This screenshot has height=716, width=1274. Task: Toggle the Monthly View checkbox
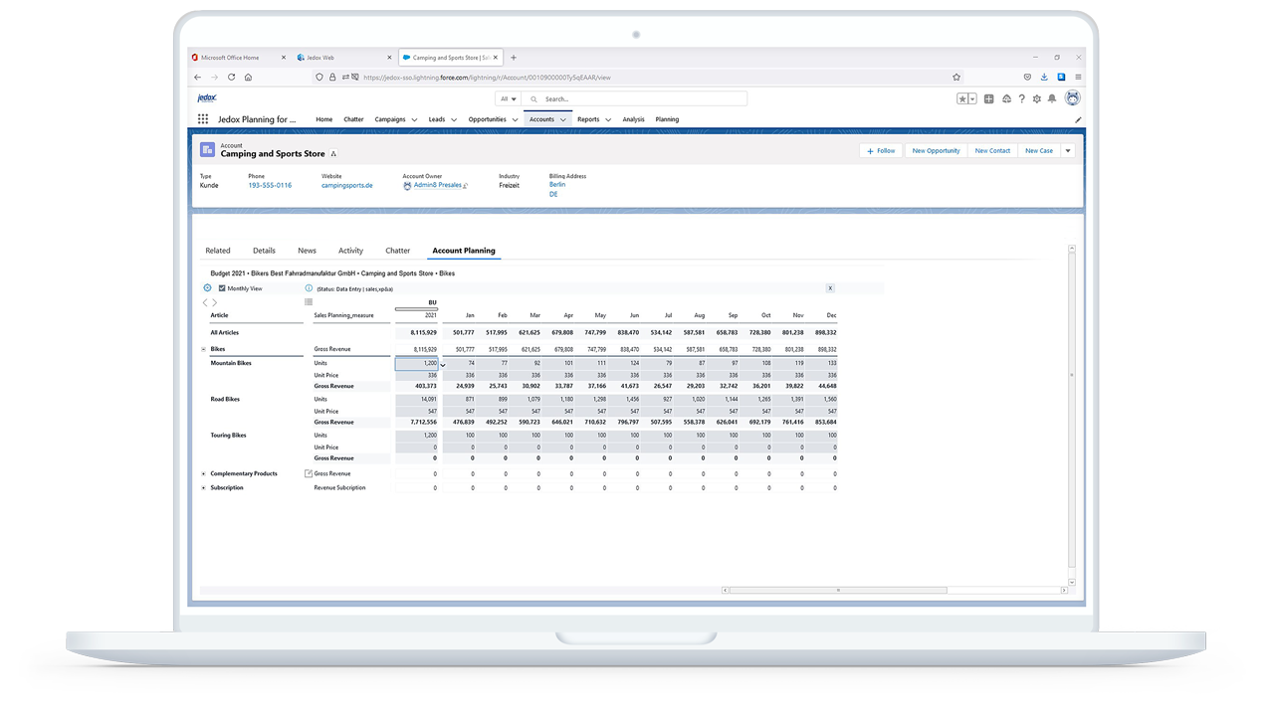[222, 288]
